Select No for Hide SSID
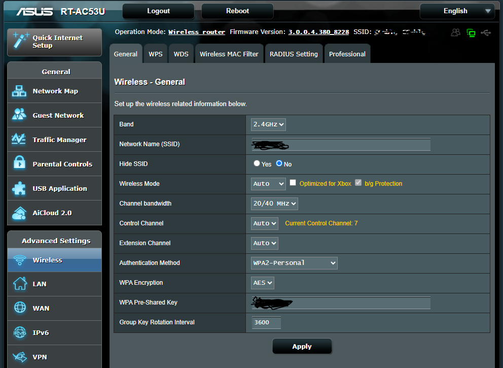503x368 pixels. point(279,164)
